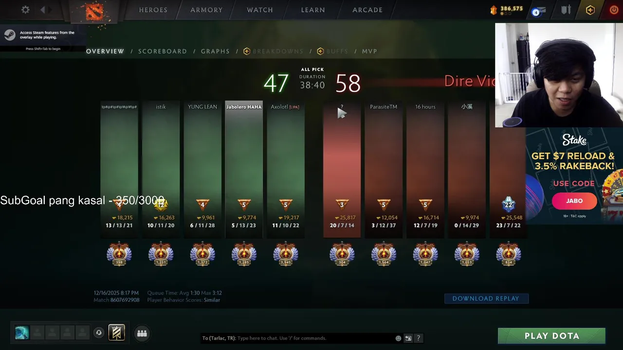Image resolution: width=623 pixels, height=350 pixels.
Task: Open the chat emoticon picker
Action: coord(398,338)
